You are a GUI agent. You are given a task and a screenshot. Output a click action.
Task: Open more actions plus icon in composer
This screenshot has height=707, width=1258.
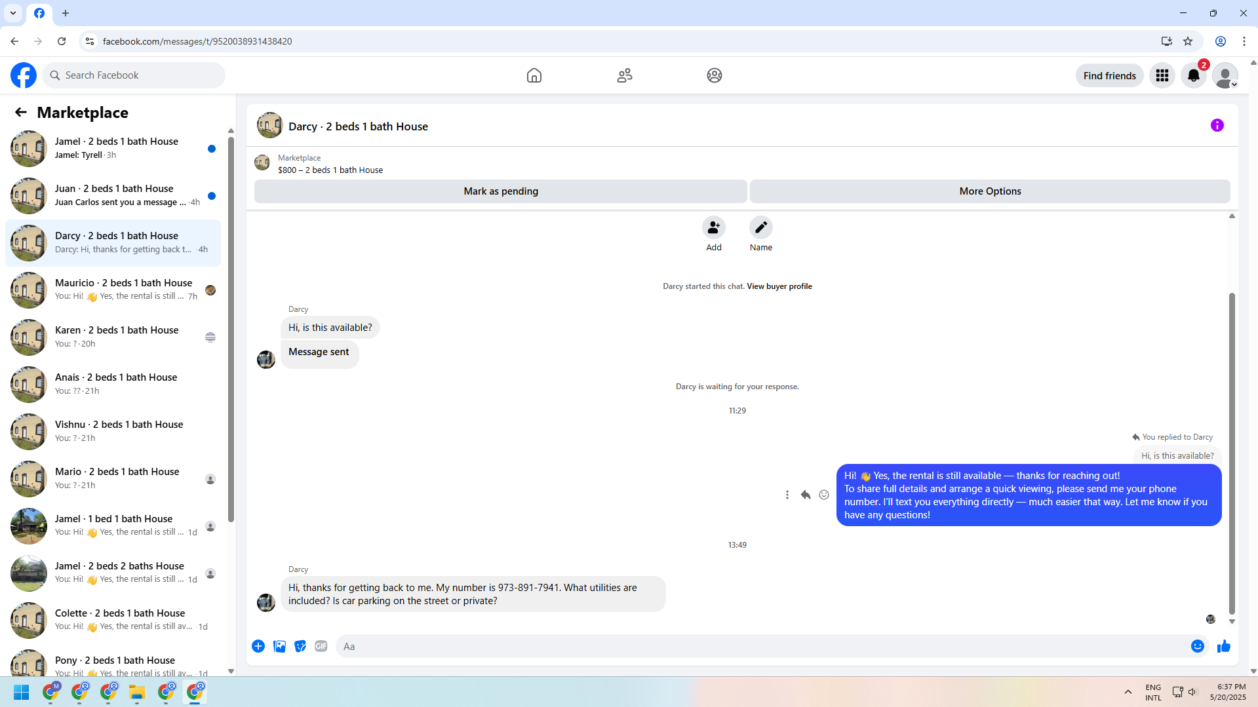click(258, 647)
